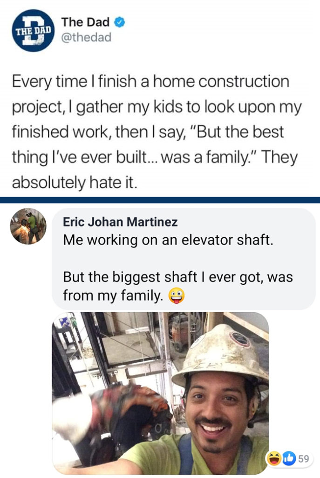Click the 59 reactions count
320x478 pixels.
pos(303,458)
